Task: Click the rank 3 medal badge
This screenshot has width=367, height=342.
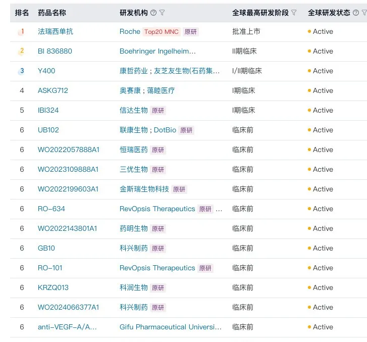Action: click(x=21, y=71)
